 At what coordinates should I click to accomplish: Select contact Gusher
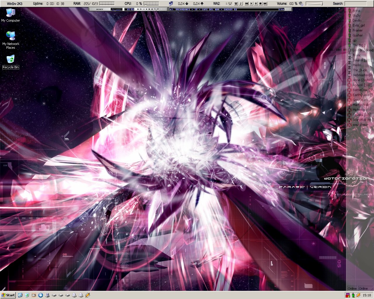[357, 35]
